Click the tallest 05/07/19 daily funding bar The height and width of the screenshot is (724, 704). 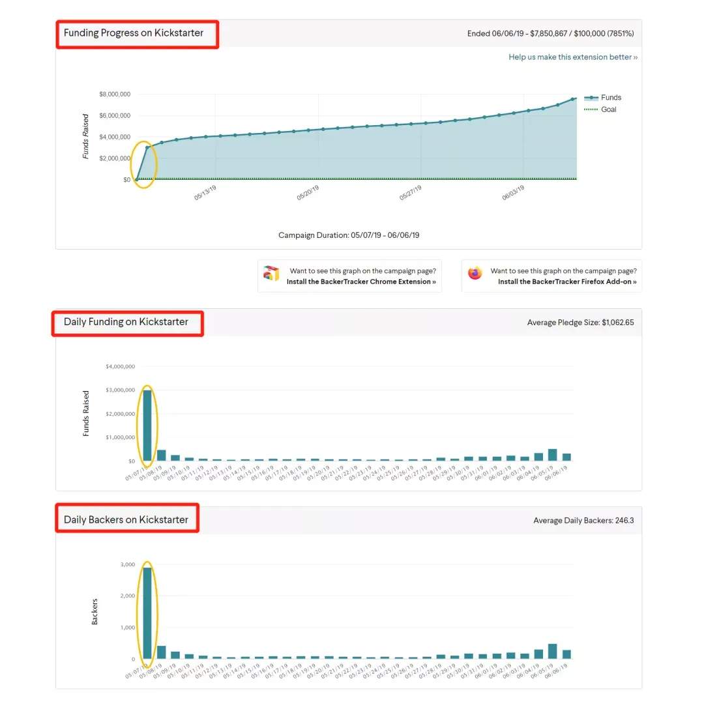(147, 426)
